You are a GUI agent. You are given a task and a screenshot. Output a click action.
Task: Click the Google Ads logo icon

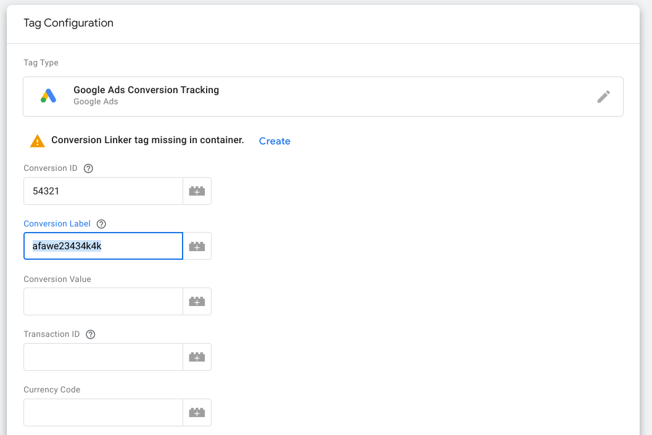click(48, 96)
